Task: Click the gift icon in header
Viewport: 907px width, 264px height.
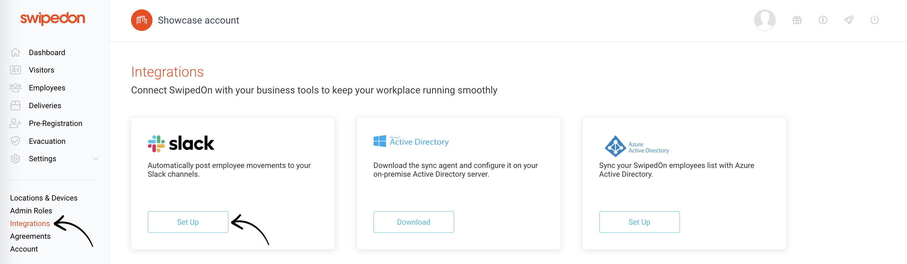Action: [797, 20]
